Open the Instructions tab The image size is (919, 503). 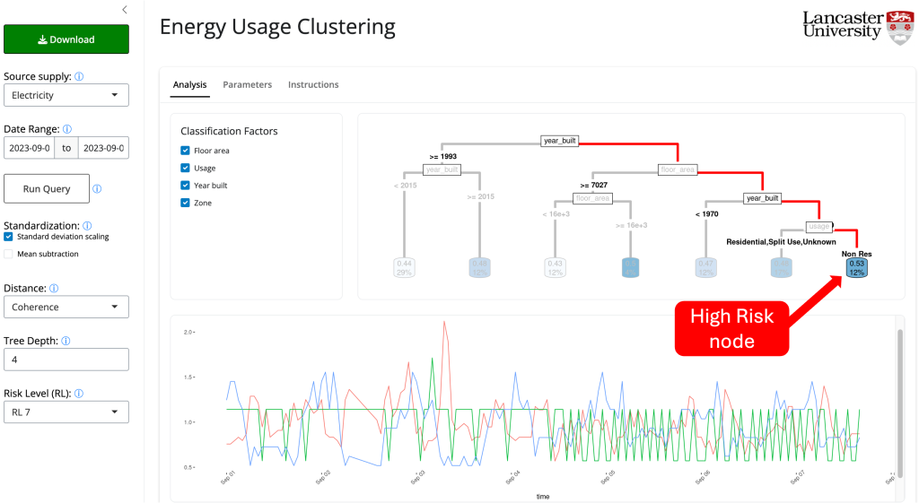[313, 84]
